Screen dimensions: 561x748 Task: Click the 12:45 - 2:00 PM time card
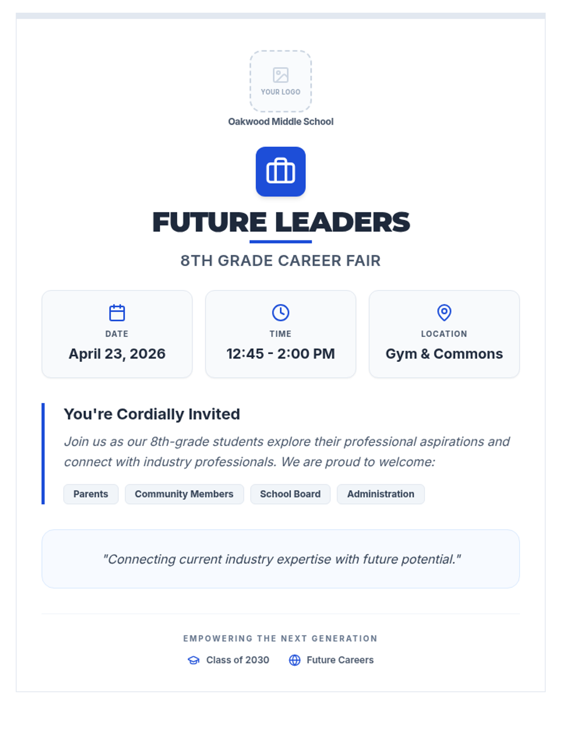point(280,334)
